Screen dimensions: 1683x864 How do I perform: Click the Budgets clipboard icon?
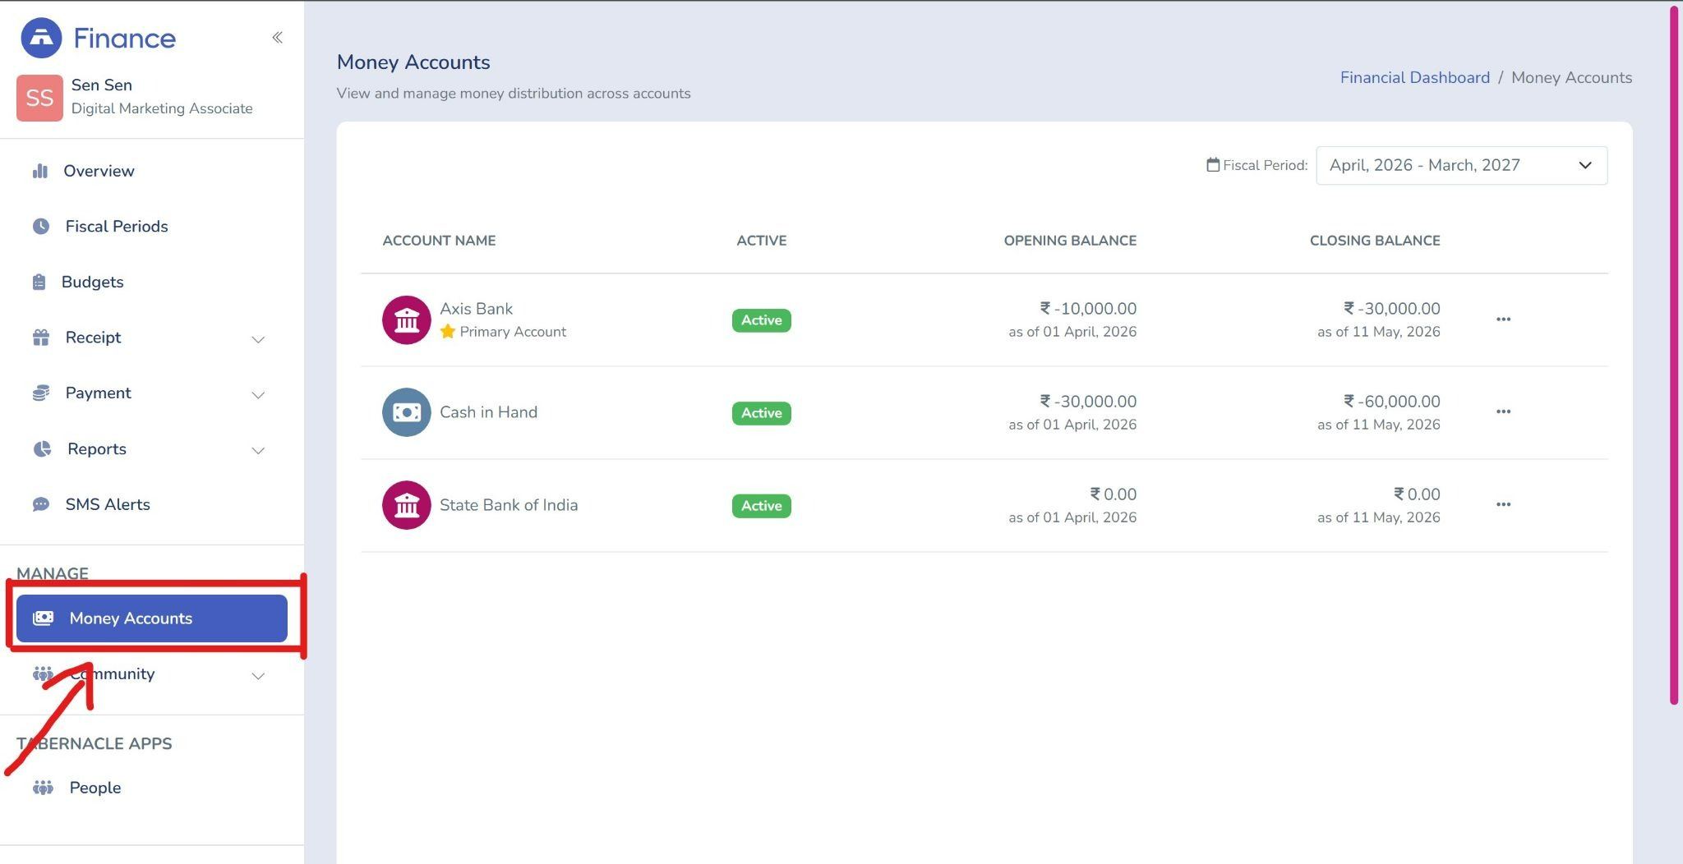point(39,282)
